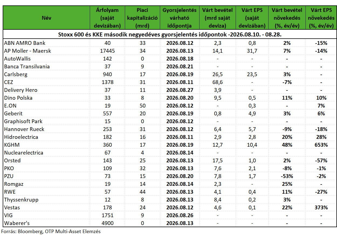Select KGHM expected EPS 10,4
The width and height of the screenshot is (337, 235).
(252, 145)
